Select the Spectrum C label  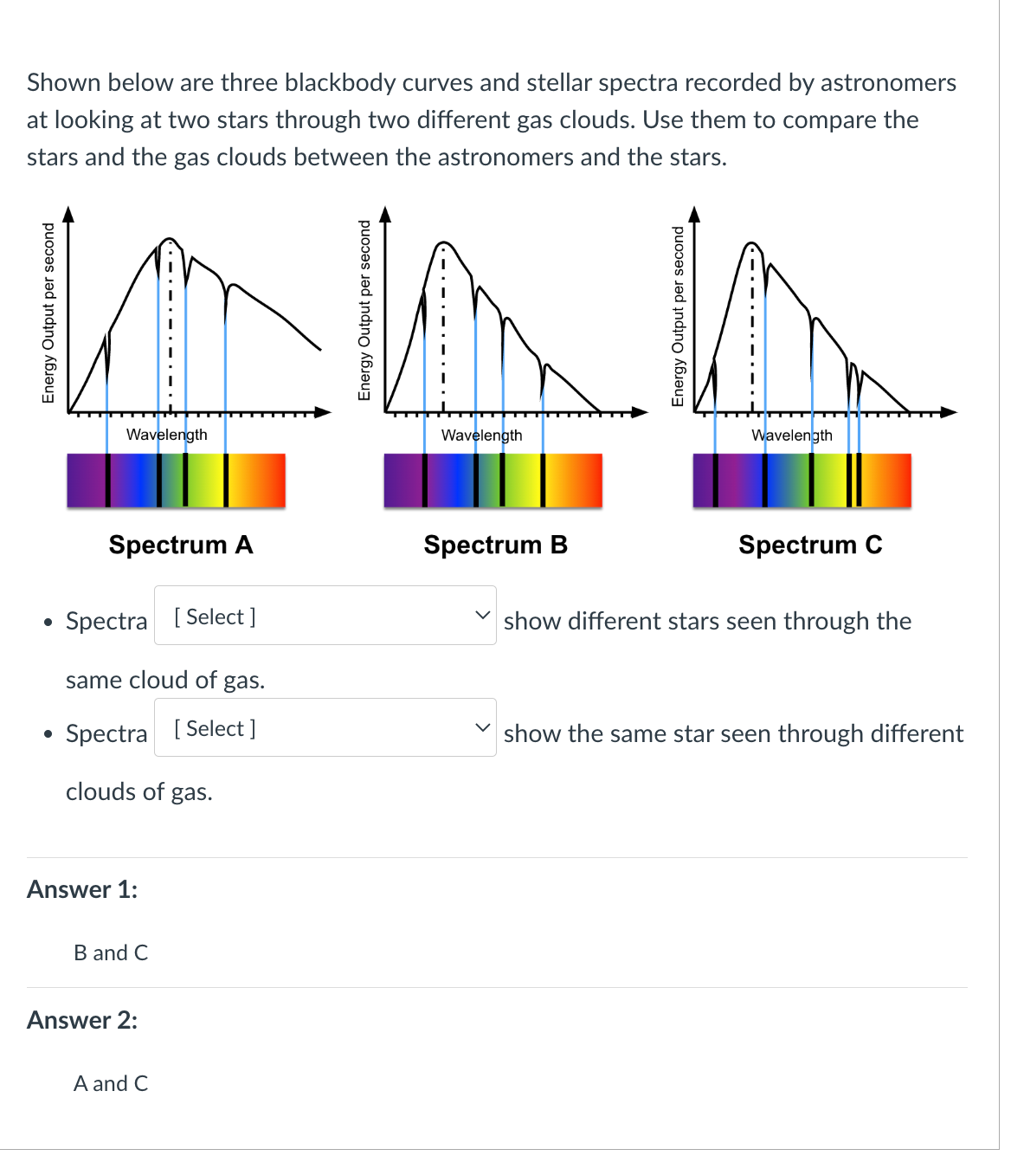pyautogui.click(x=810, y=545)
